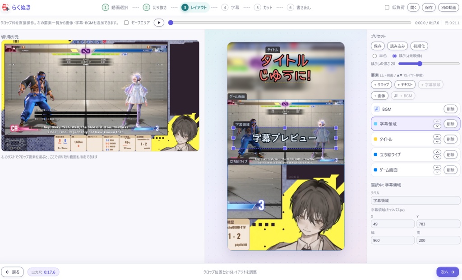This screenshot has width=462, height=280.
Task: Reset preset with 初期化
Action: 419,46
